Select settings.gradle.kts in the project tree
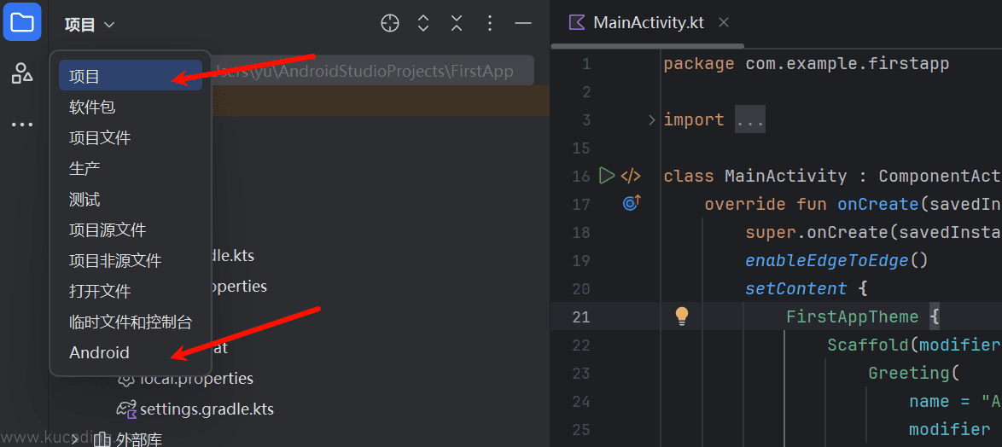 coord(207,409)
